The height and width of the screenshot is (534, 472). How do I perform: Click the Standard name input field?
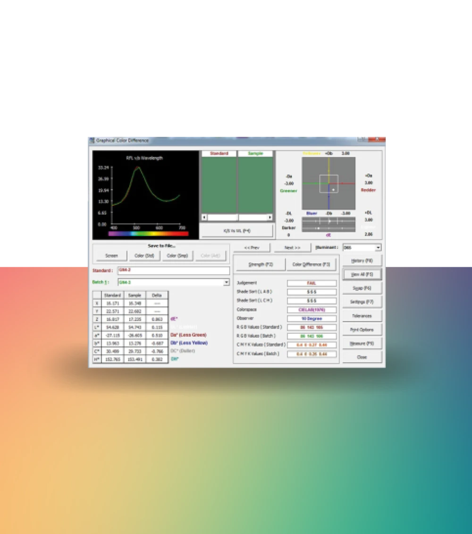(173, 271)
